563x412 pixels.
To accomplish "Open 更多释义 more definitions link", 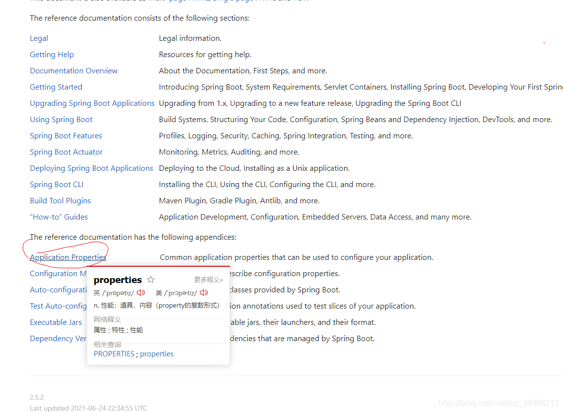I will pos(208,280).
